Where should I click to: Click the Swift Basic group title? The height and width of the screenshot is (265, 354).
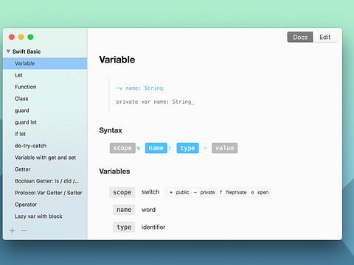(x=27, y=52)
